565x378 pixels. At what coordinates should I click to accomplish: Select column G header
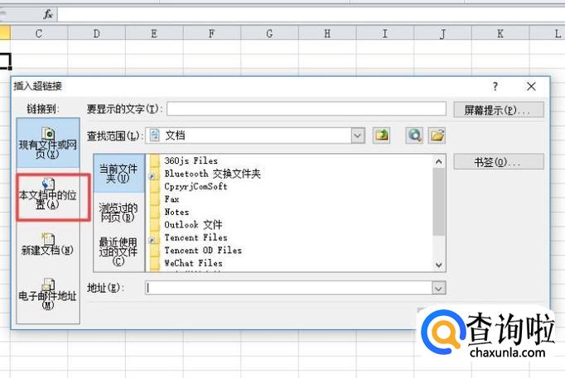pyautogui.click(x=269, y=34)
